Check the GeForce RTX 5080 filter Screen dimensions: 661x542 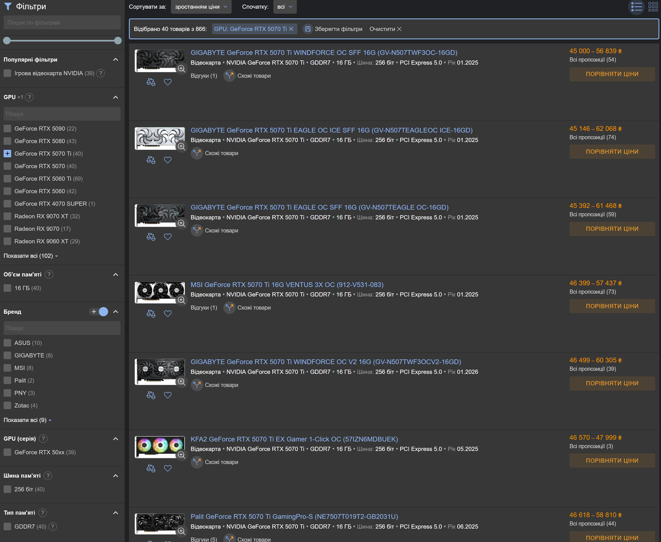[x=7, y=141]
